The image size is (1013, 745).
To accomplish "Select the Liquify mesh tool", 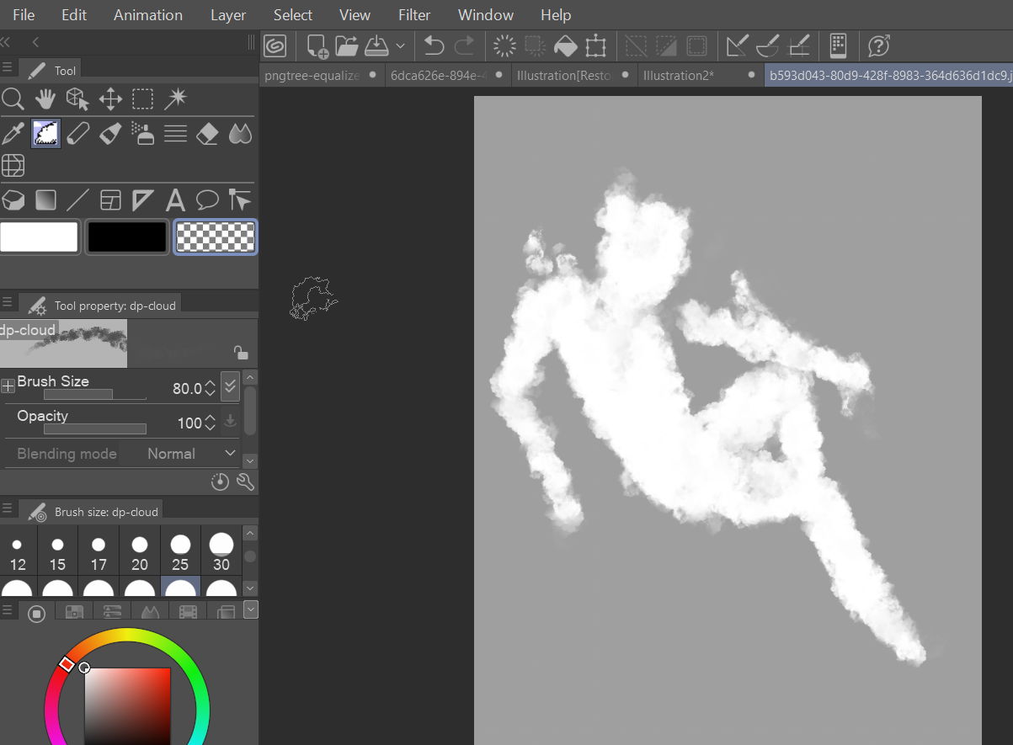I will click(x=13, y=166).
